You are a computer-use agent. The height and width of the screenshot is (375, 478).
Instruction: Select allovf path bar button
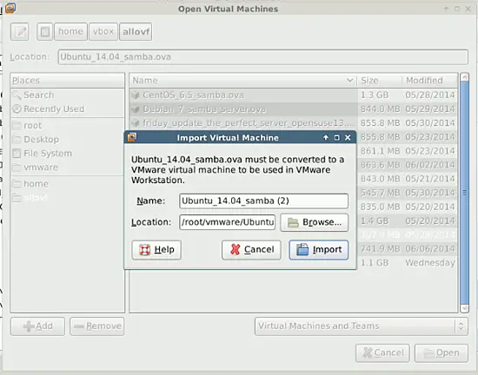(136, 31)
